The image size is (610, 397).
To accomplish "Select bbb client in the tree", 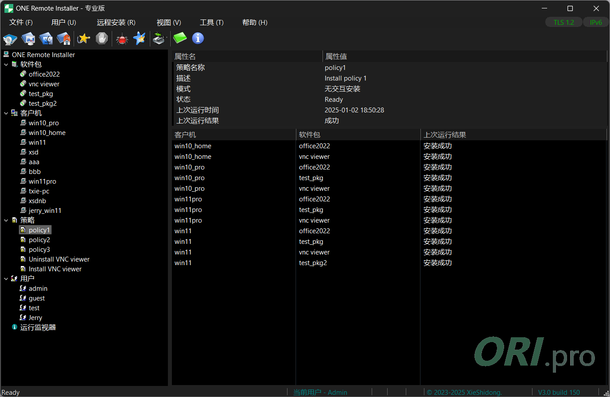I will point(35,171).
